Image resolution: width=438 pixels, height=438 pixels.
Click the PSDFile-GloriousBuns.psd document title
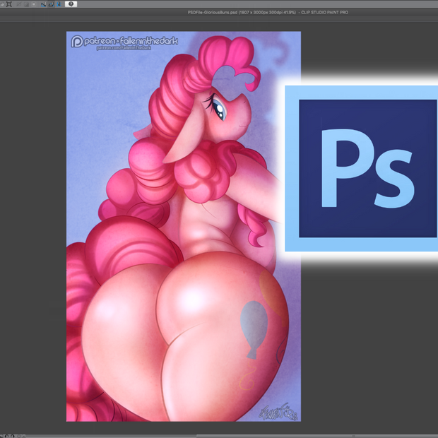point(268,12)
